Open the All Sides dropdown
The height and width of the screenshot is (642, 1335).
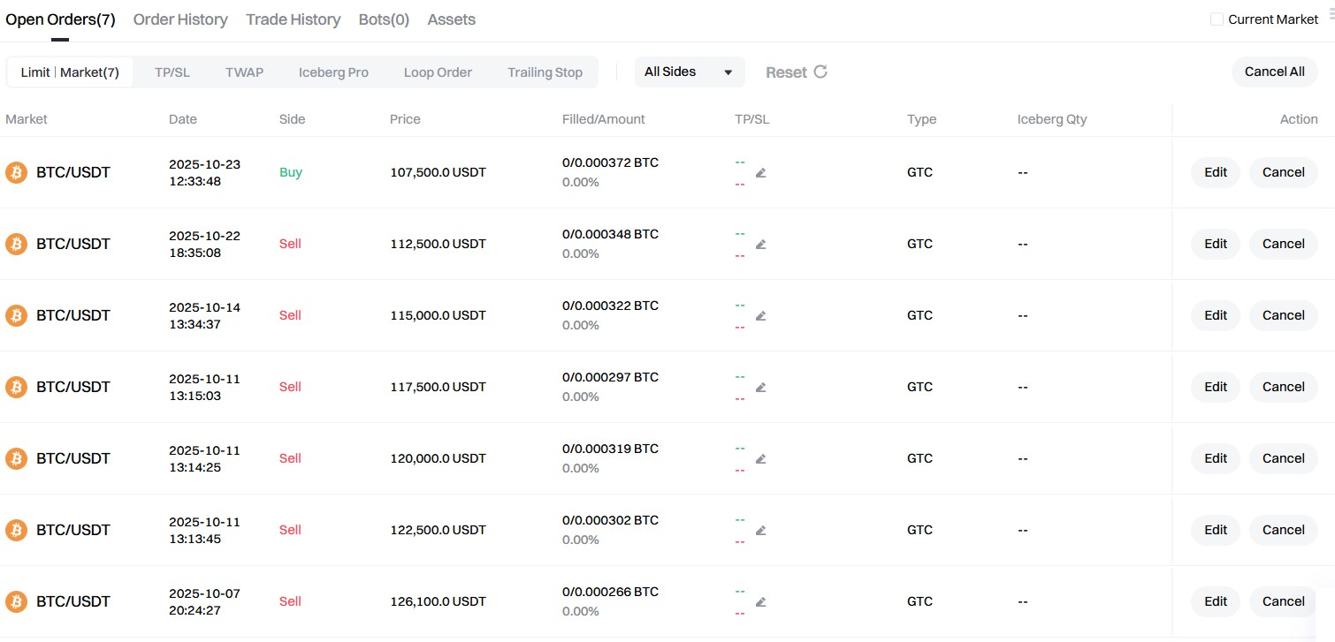689,72
